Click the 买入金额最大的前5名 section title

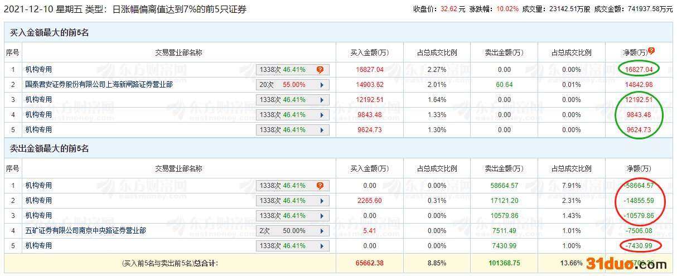pyautogui.click(x=50, y=33)
